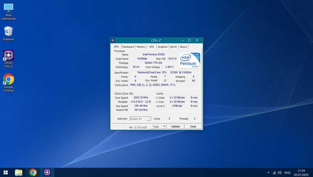Click the Ext. Model value 17
313x177 pixels.
tap(165, 81)
